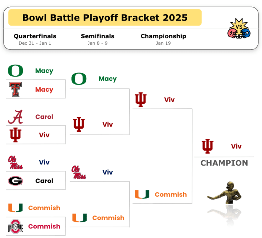
Task: Click the Indiana logo above CHAMPION
Action: (207, 146)
